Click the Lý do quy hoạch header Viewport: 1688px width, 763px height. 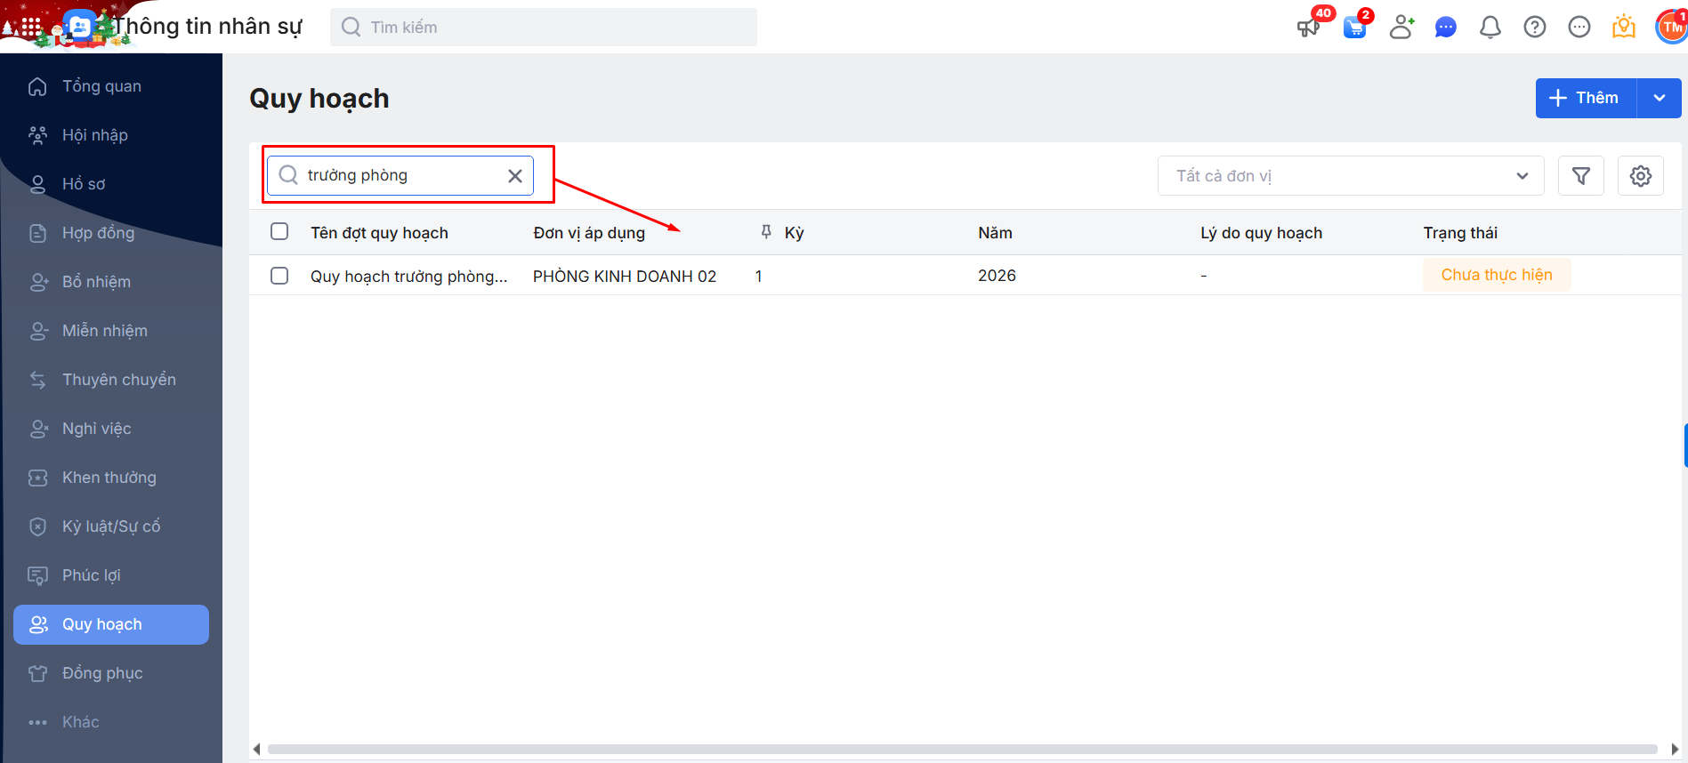coord(1261,233)
